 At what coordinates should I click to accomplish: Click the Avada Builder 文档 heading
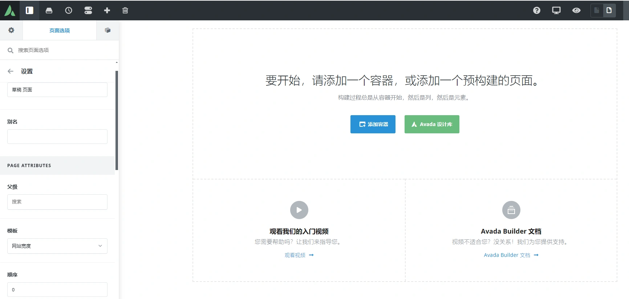pyautogui.click(x=511, y=231)
